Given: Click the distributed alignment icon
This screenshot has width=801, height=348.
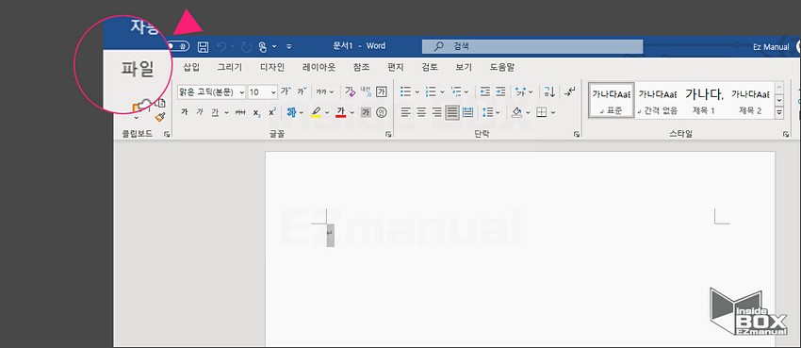Looking at the screenshot, I should 467,112.
